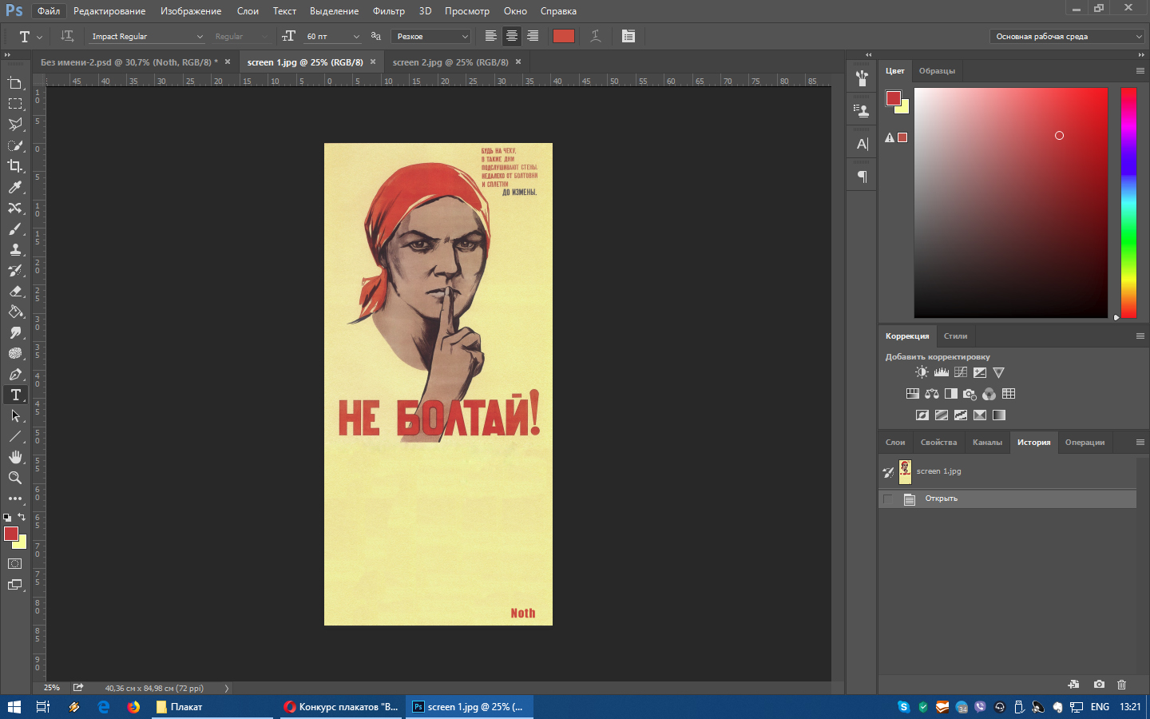Switch to the Образцы tab
1150x719 pixels.
click(x=937, y=71)
